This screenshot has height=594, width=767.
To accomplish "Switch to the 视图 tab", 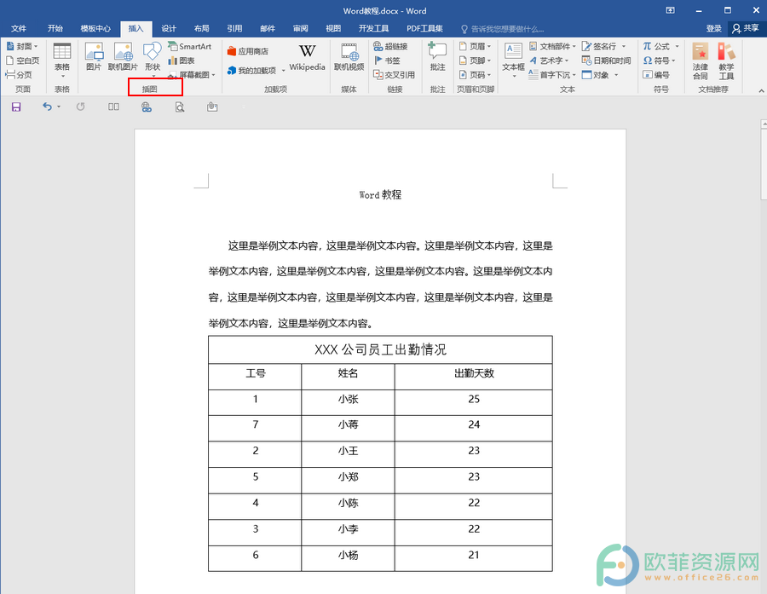I will point(333,28).
